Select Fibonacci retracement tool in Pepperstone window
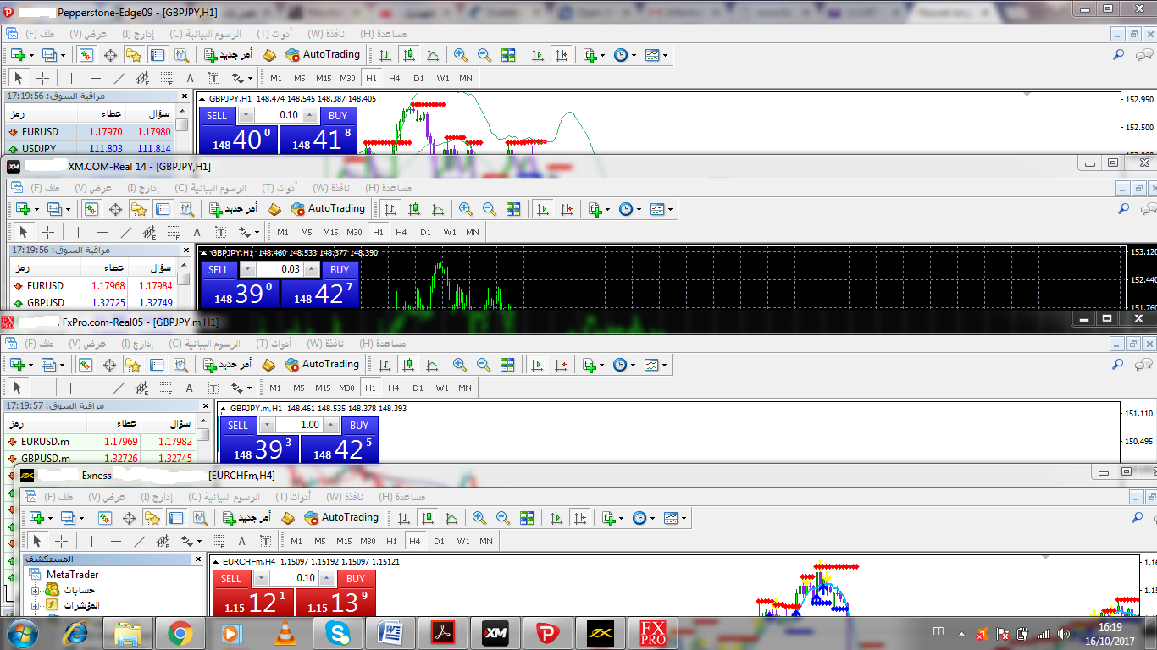1157x650 pixels. point(169,79)
